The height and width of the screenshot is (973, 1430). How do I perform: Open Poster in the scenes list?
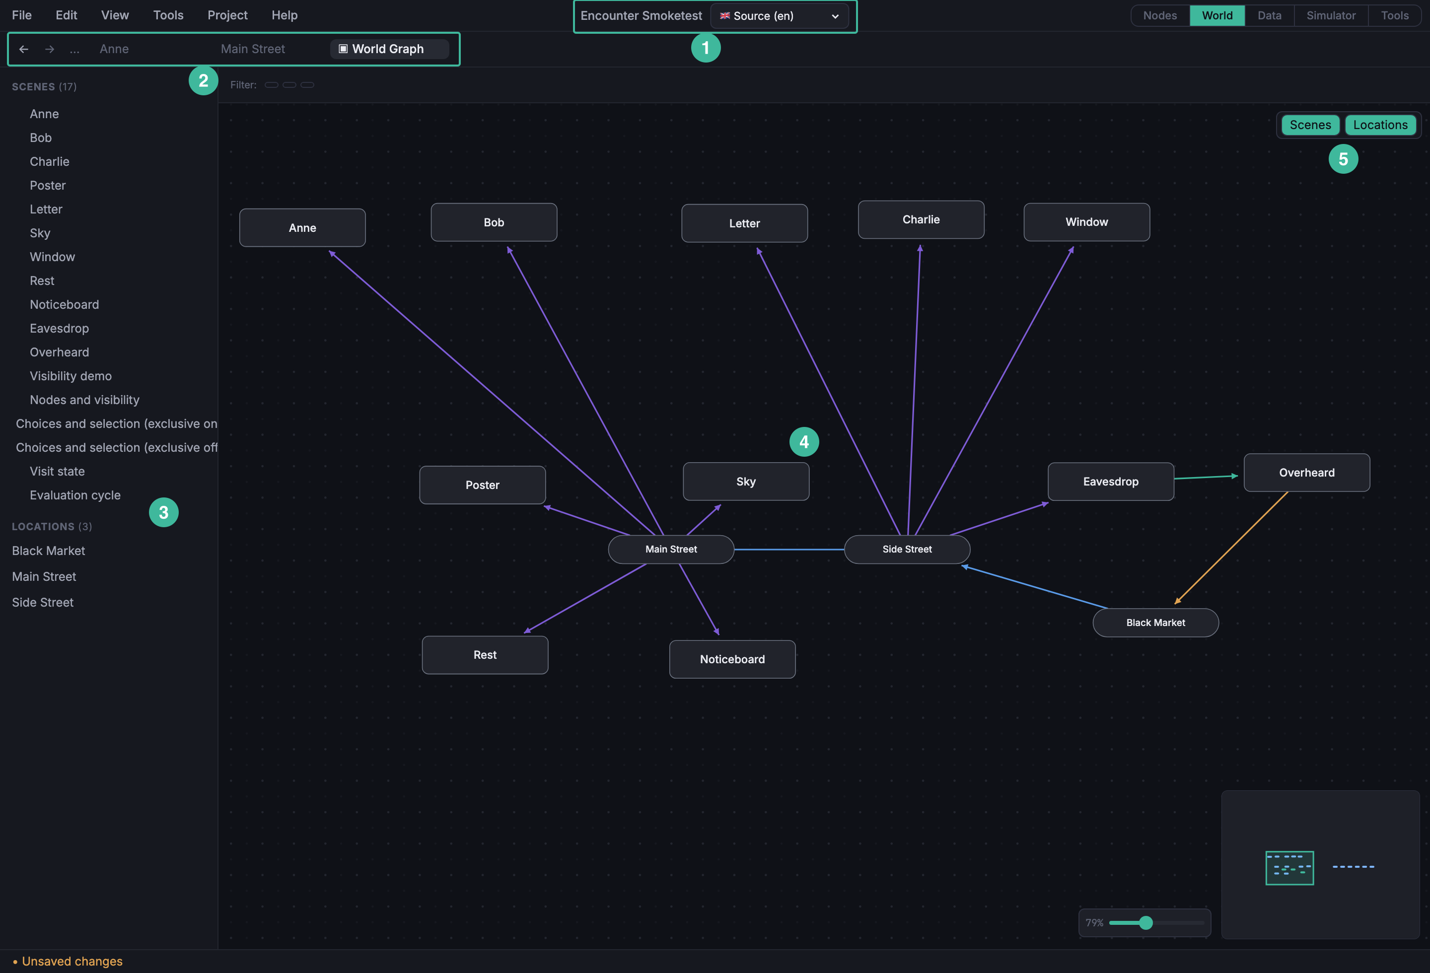47,185
